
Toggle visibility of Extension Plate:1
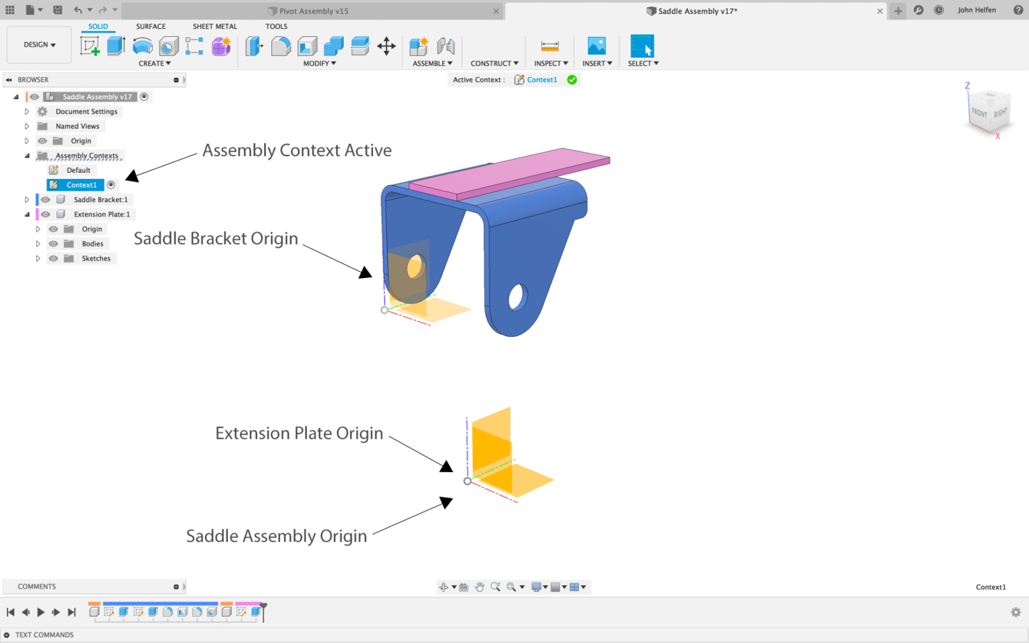coord(46,214)
